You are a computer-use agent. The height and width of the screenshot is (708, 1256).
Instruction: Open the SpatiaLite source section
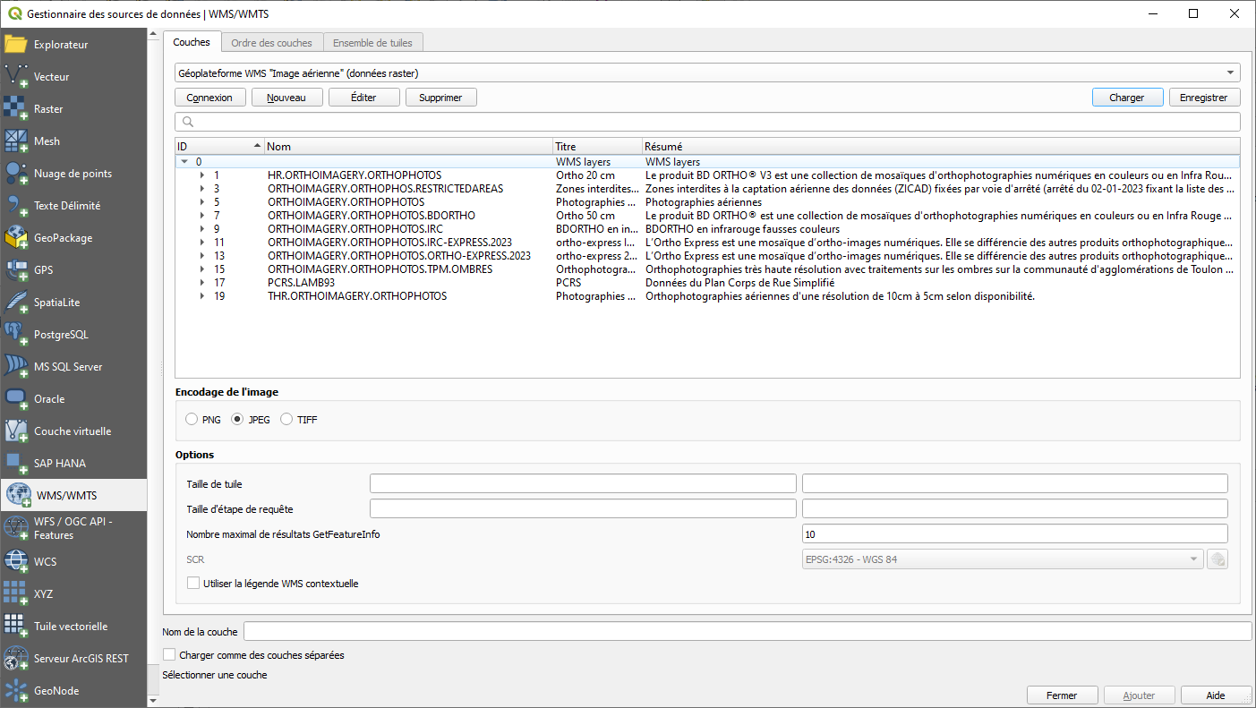(x=56, y=303)
